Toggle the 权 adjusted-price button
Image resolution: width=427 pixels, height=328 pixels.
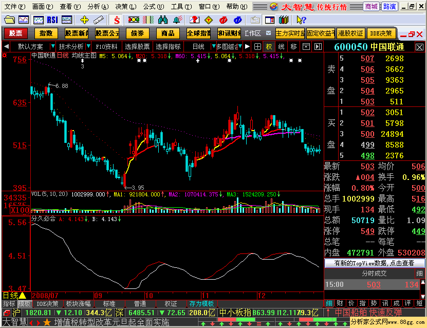pyautogui.click(x=269, y=47)
